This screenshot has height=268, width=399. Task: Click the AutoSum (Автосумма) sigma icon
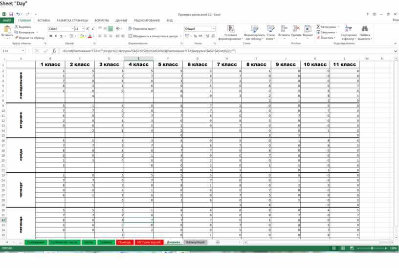(318, 27)
